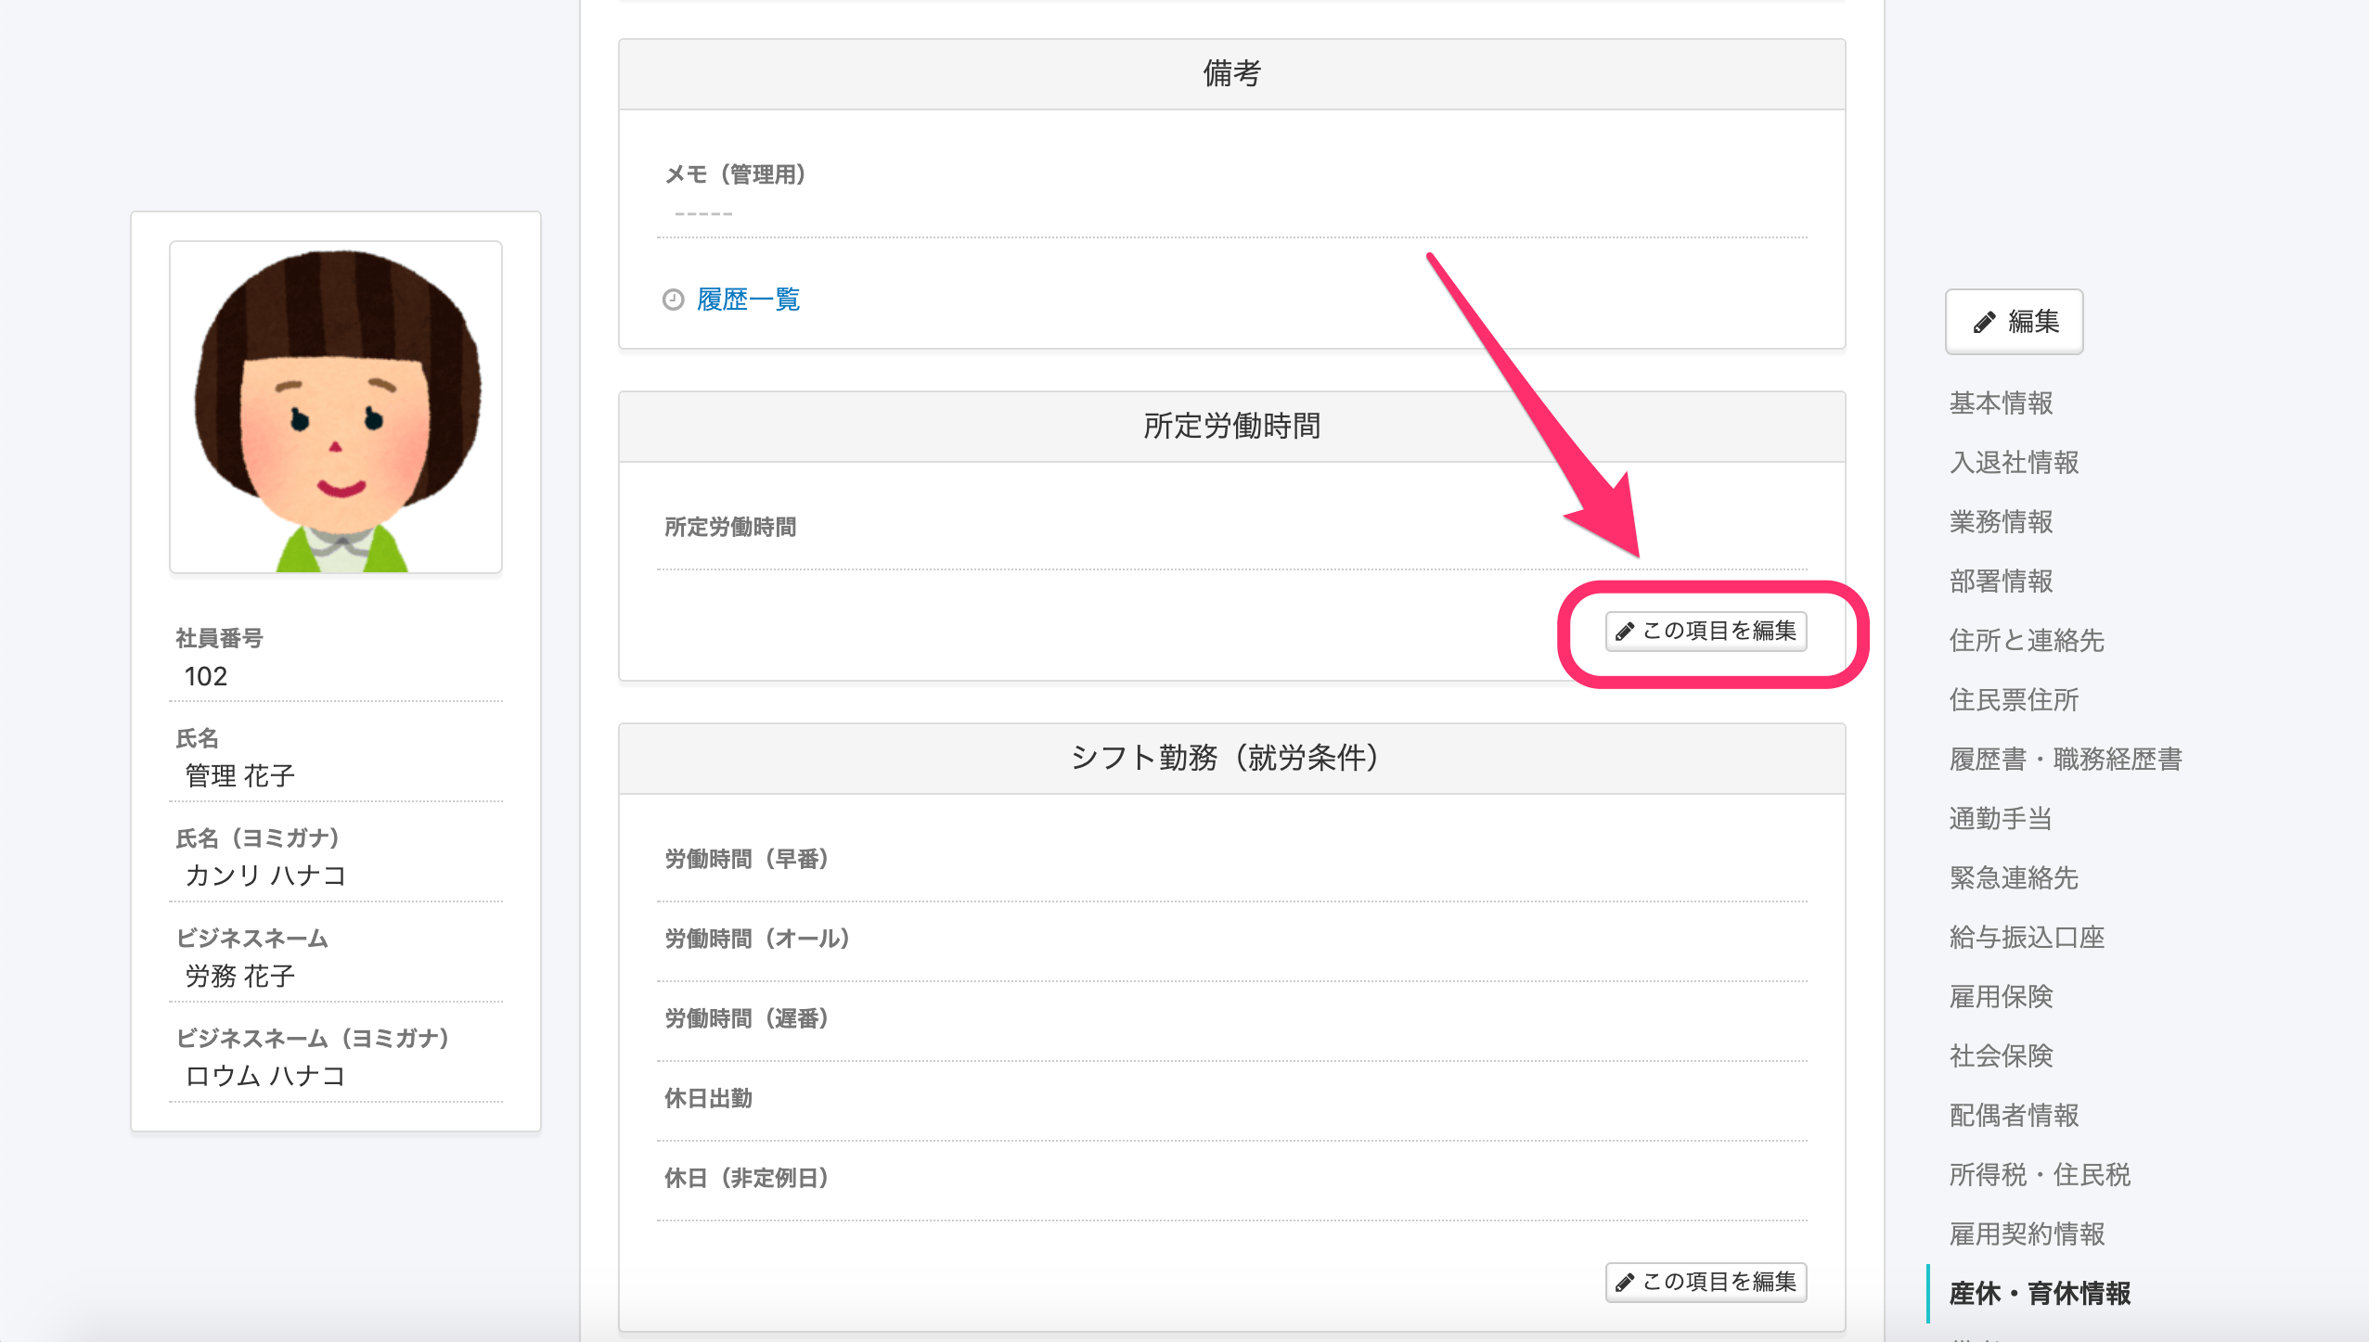Open the 履歴一覧 link

pos(748,300)
